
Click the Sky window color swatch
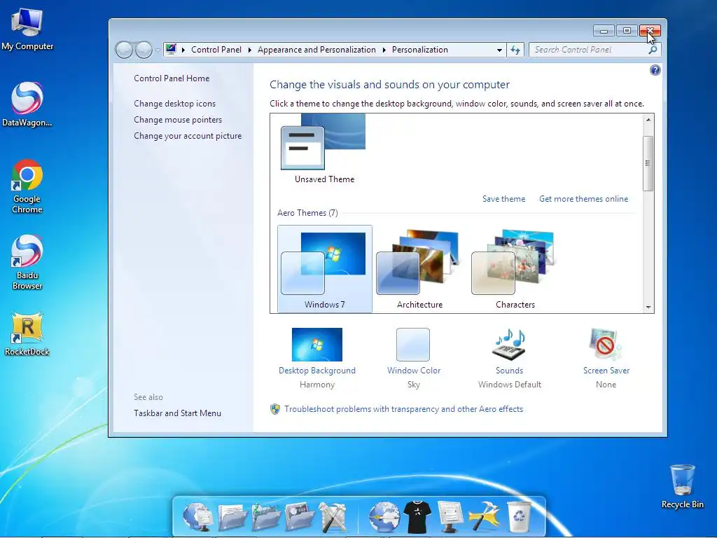click(413, 345)
